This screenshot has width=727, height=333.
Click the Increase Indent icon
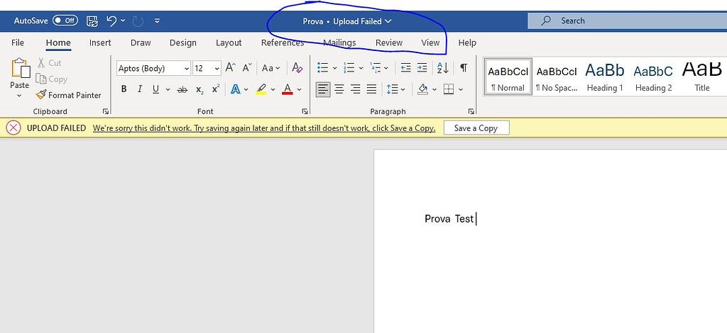pyautogui.click(x=422, y=68)
